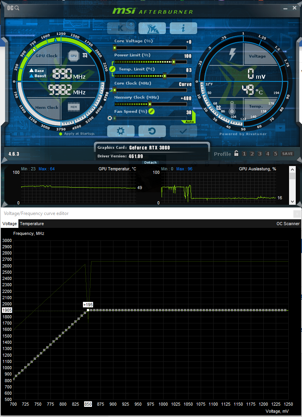Reset settings with the circular arrow button
The image size is (302, 417).
click(x=152, y=131)
